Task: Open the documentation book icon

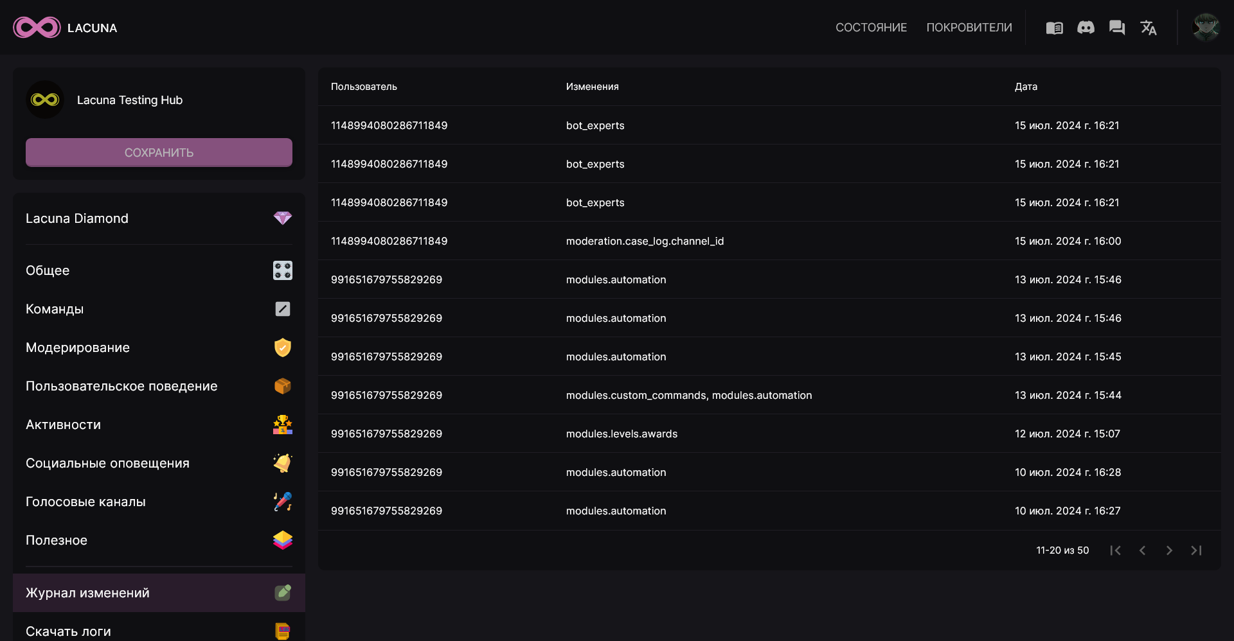Action: tap(1054, 28)
